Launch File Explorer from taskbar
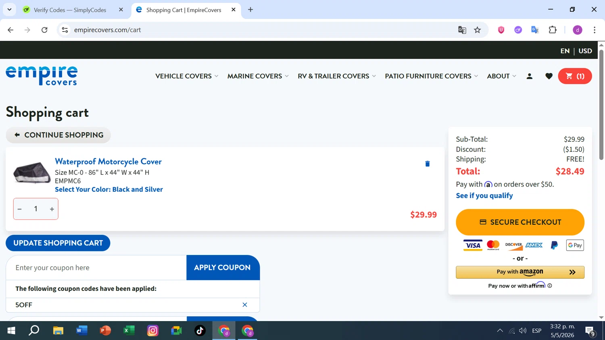This screenshot has width=605, height=340. coord(58,331)
